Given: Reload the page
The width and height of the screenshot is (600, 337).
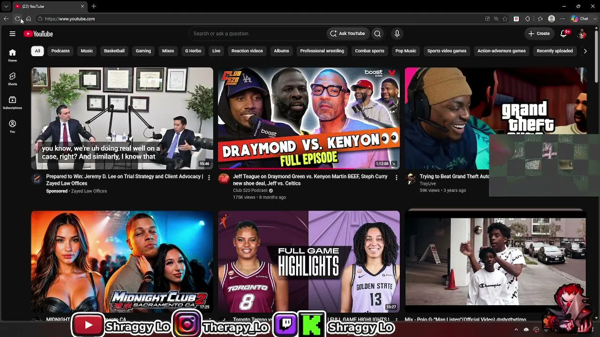Looking at the screenshot, I should pyautogui.click(x=17, y=19).
